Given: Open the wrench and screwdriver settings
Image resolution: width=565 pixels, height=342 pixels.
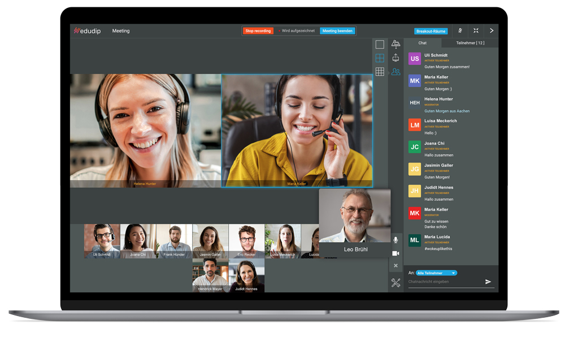Looking at the screenshot, I should pos(395,283).
